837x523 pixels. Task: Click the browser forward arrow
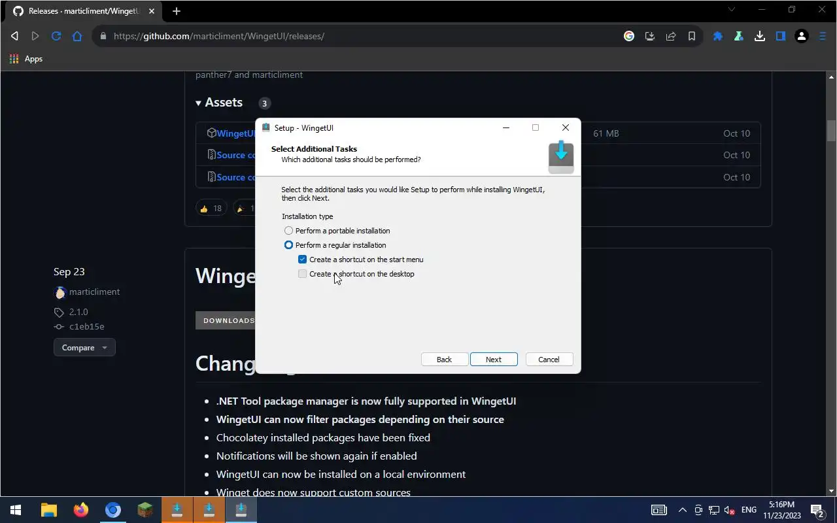tap(35, 36)
